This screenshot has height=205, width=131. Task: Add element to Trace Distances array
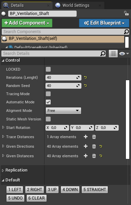coord(86,137)
